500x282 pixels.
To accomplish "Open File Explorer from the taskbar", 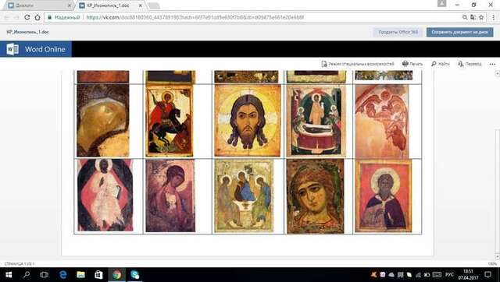I will tap(80, 274).
